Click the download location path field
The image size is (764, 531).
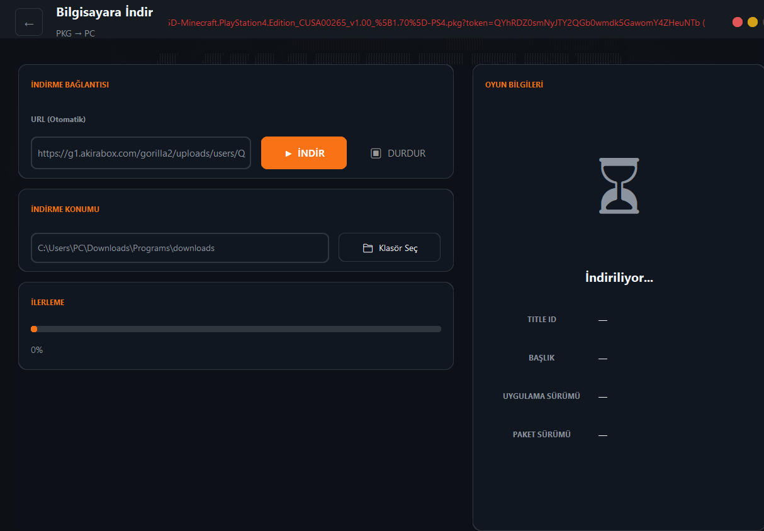click(179, 248)
